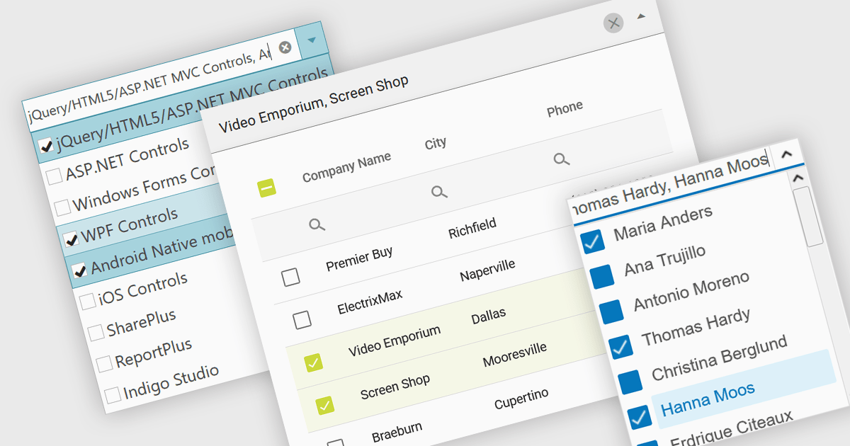Uncheck the Screen Shop row checkbox
850x446 pixels.
(324, 406)
